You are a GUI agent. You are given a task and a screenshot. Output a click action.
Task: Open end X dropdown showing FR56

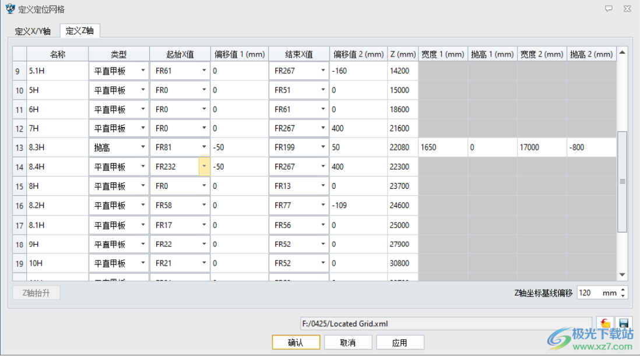tap(323, 225)
